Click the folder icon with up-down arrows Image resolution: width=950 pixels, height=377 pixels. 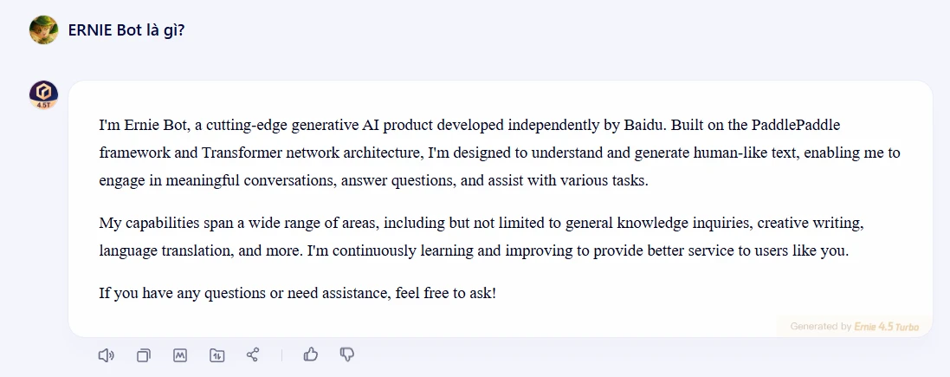coord(216,355)
